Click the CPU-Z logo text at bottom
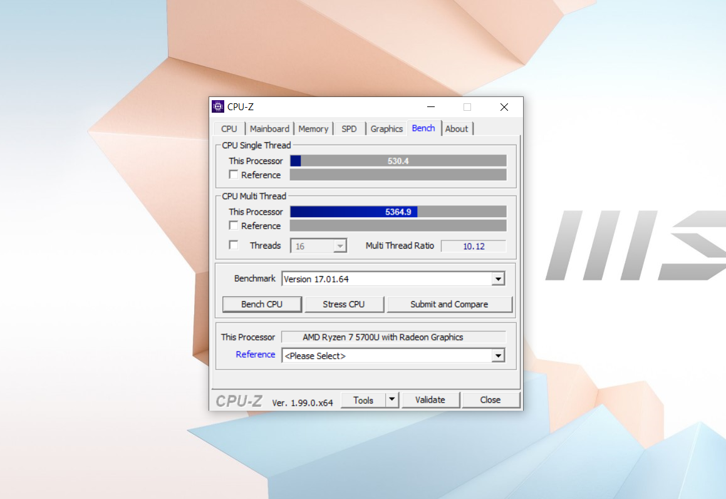 pyautogui.click(x=239, y=401)
